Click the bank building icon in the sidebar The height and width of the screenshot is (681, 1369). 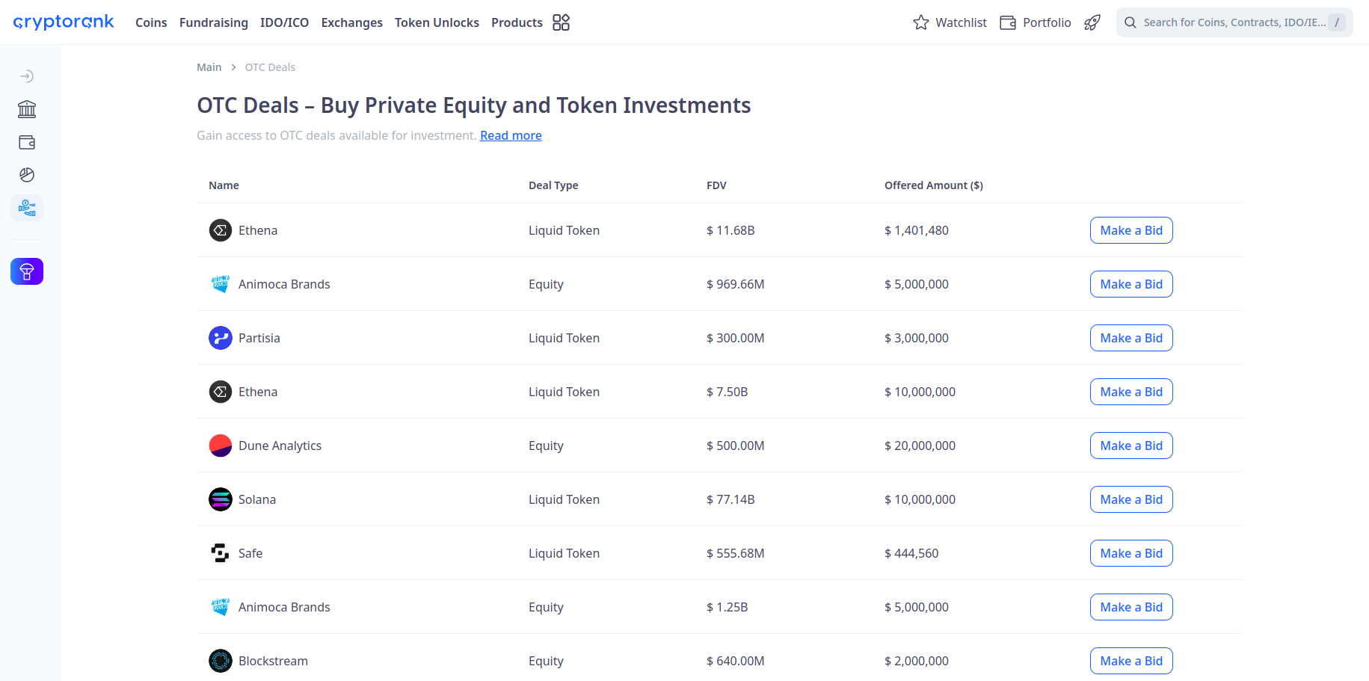(27, 108)
